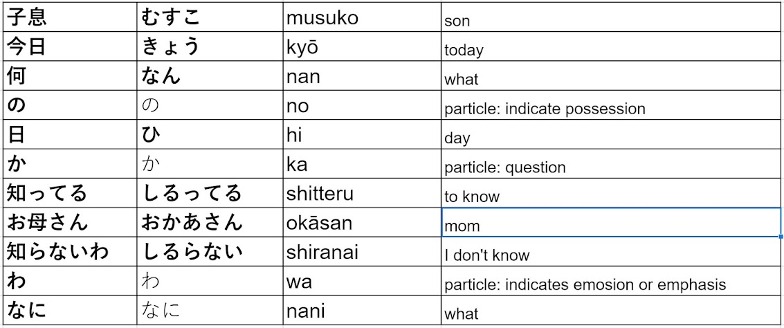Select the shiranai romaji cell

(x=362, y=252)
